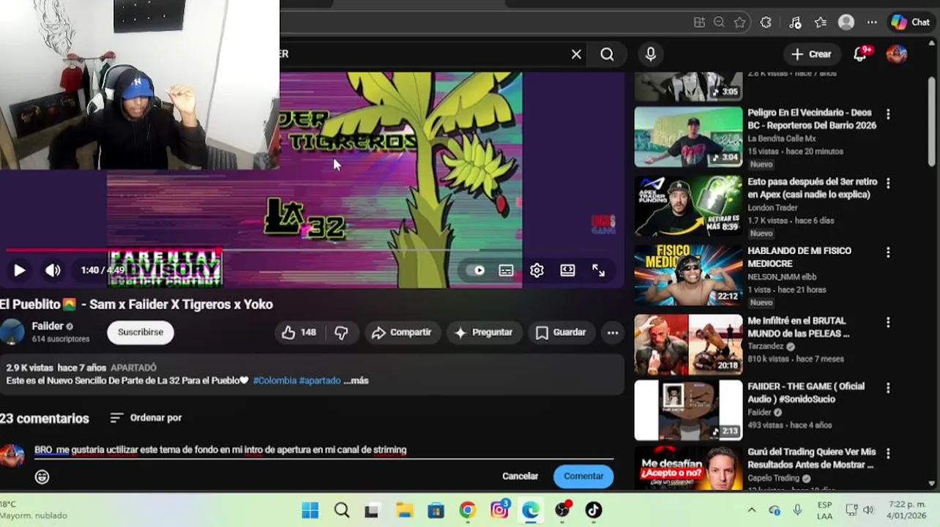Click the Tarzandez channel name
The height and width of the screenshot is (527, 940).
tap(766, 346)
